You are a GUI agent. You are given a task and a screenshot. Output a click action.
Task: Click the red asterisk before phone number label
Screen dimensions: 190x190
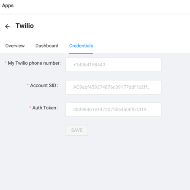(5, 62)
